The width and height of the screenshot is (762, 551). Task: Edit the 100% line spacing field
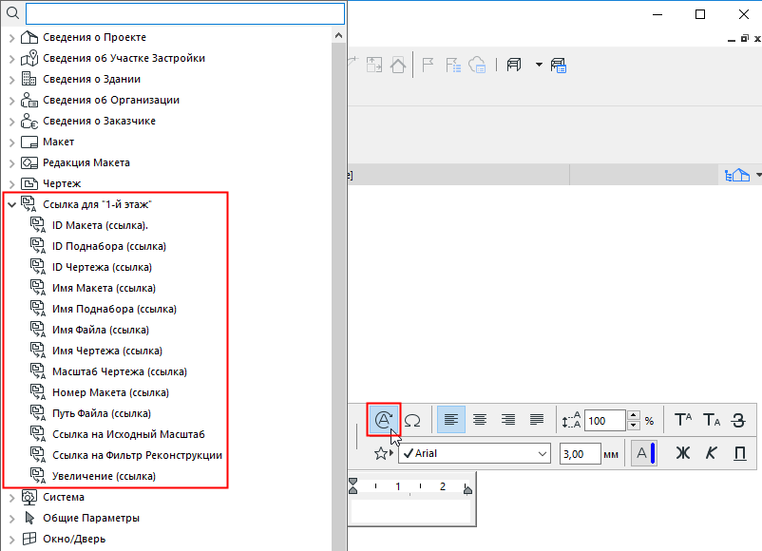(604, 421)
